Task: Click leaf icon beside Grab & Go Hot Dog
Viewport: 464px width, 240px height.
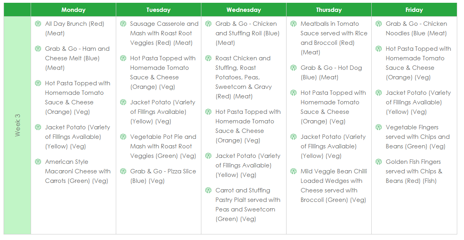Action: 294,68
